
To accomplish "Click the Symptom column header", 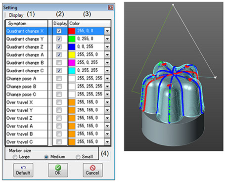I will (27, 24).
